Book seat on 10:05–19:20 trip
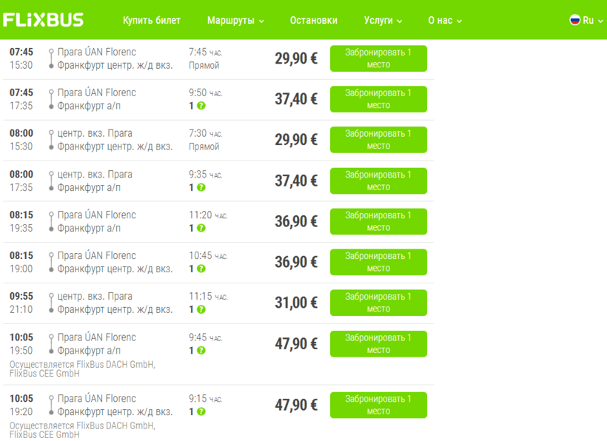The height and width of the screenshot is (441, 607). click(378, 405)
